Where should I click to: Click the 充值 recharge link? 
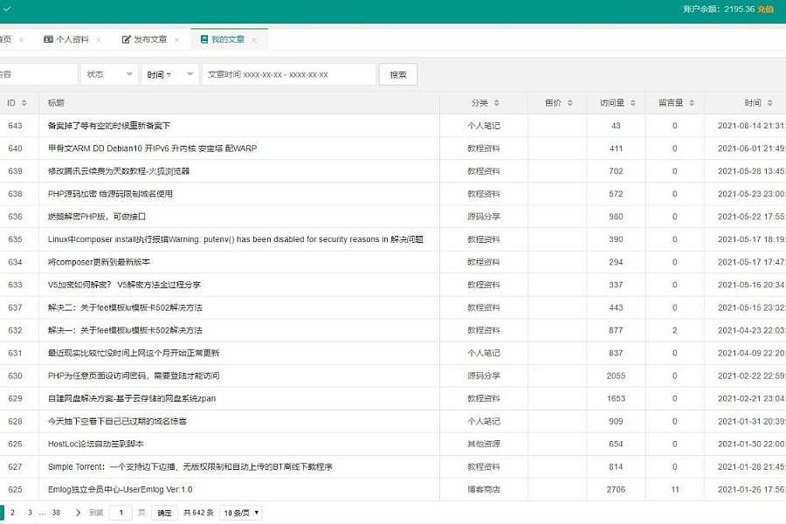765,9
